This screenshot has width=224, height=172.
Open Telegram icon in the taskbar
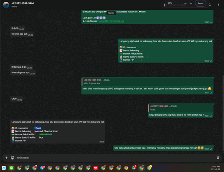pos(42,168)
